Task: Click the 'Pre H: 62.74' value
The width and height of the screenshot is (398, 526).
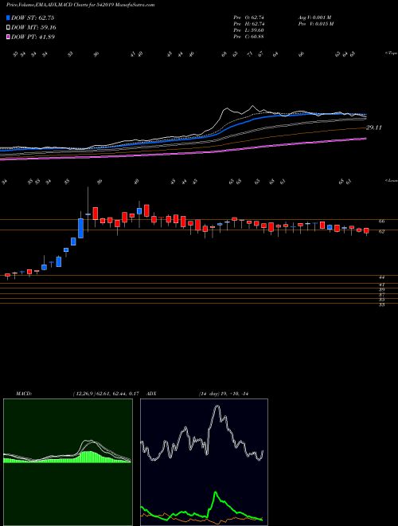Action: tap(249, 24)
